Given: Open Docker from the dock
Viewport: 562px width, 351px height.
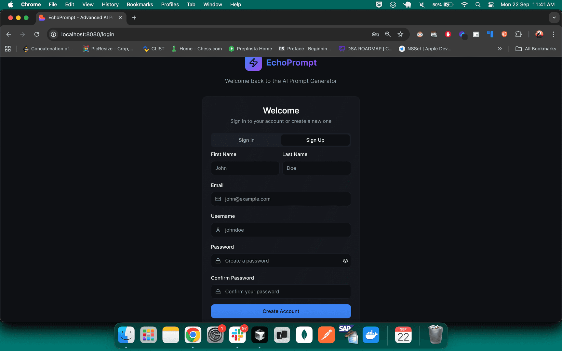Looking at the screenshot, I should click(x=371, y=335).
